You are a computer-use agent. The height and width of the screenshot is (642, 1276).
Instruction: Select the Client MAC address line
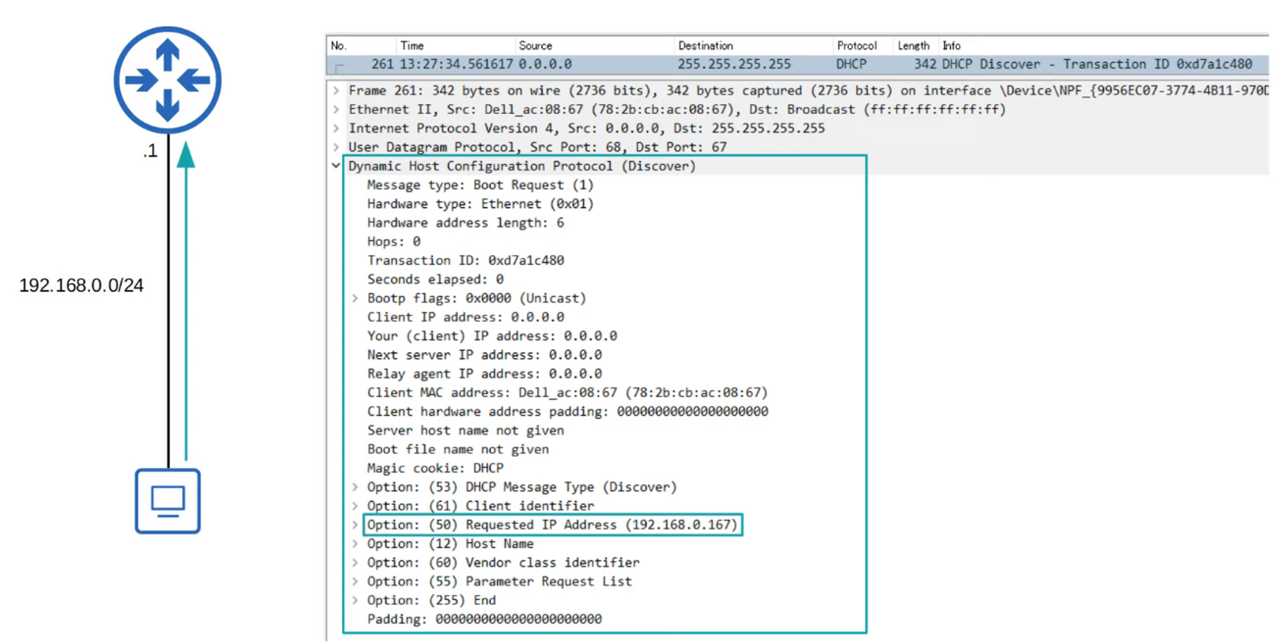[567, 393]
